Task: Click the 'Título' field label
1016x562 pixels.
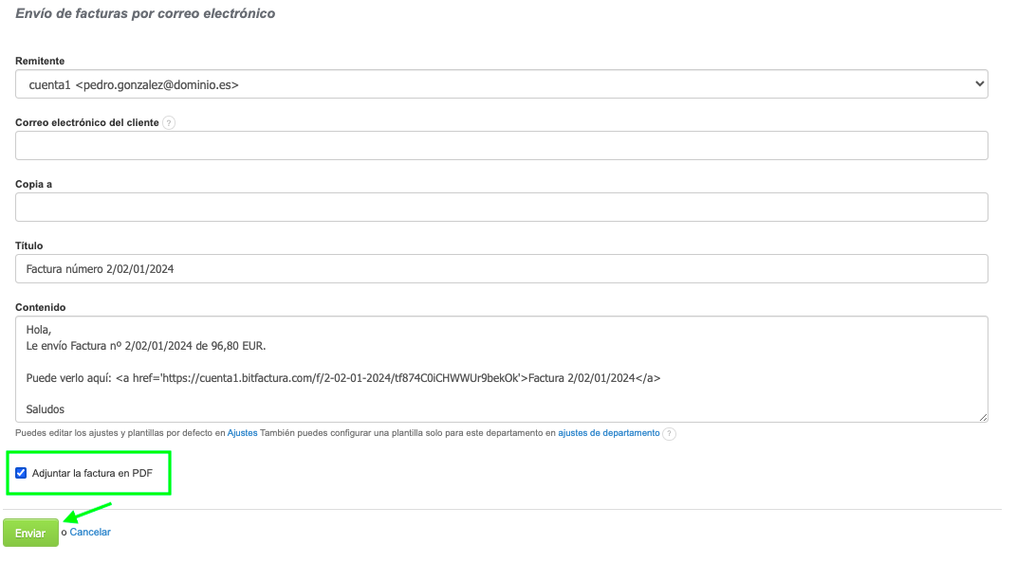Action: (x=29, y=246)
